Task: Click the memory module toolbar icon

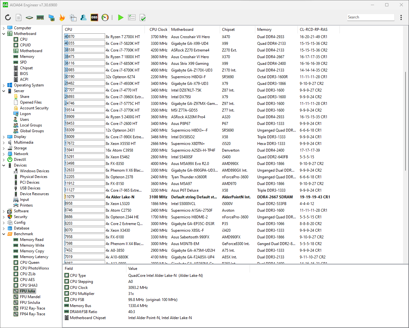Action: pyautogui.click(x=40, y=17)
